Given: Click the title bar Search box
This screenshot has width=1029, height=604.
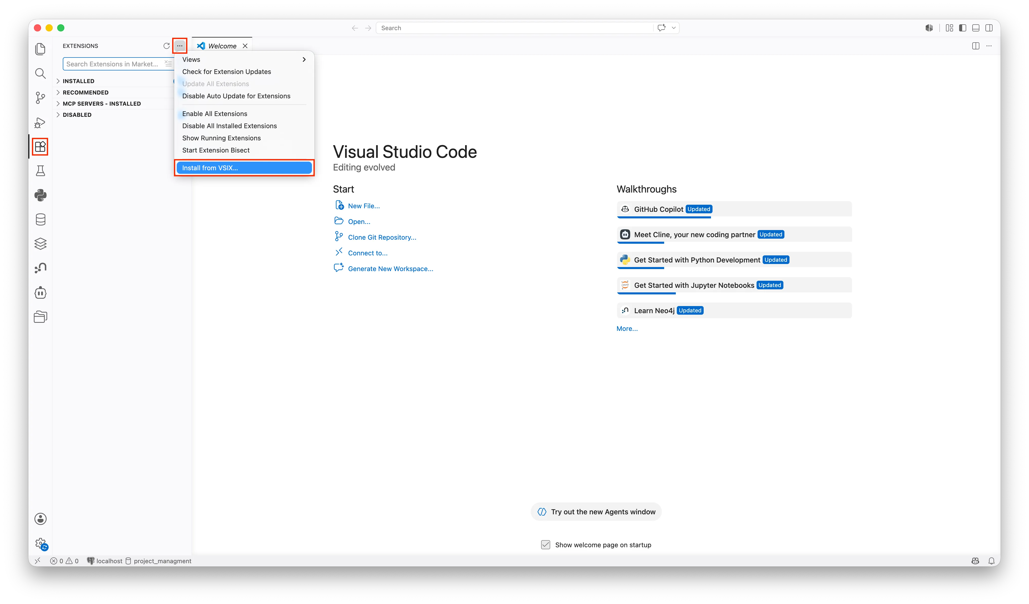Looking at the screenshot, I should 514,28.
